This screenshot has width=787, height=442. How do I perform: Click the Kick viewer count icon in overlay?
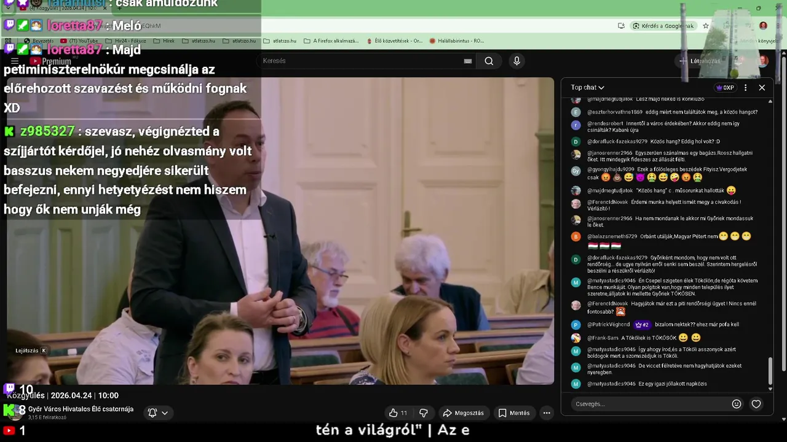click(x=9, y=410)
